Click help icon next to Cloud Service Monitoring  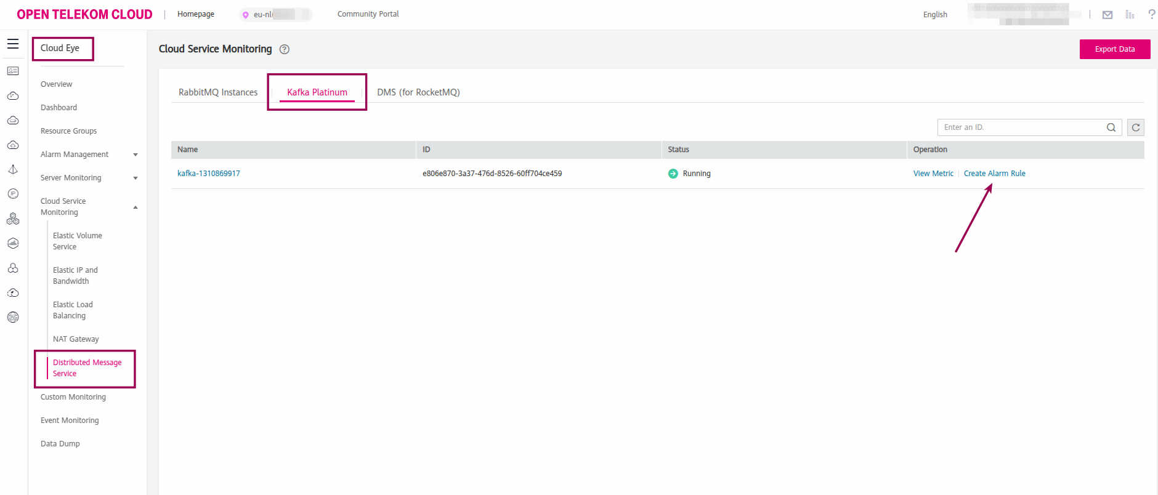click(x=285, y=49)
